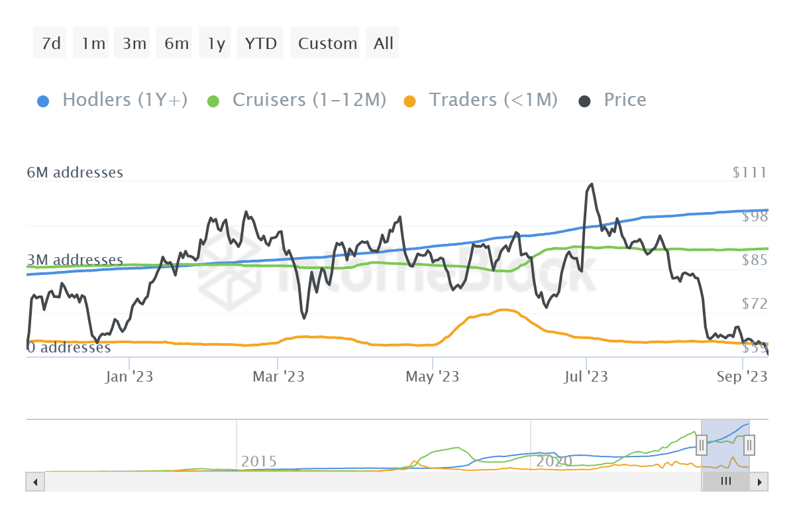Click the scrollbar right arrow
795x530 pixels.
pyautogui.click(x=760, y=482)
